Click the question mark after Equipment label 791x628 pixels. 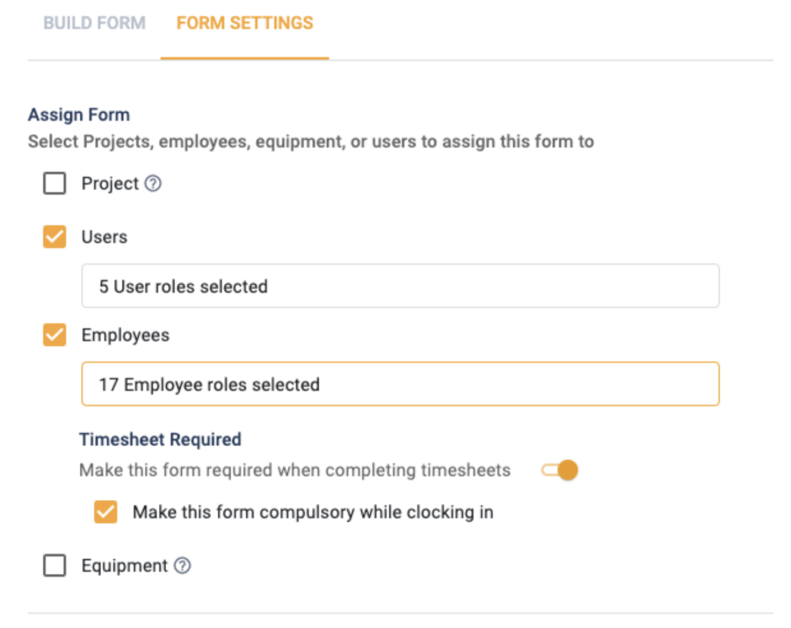[x=183, y=565]
